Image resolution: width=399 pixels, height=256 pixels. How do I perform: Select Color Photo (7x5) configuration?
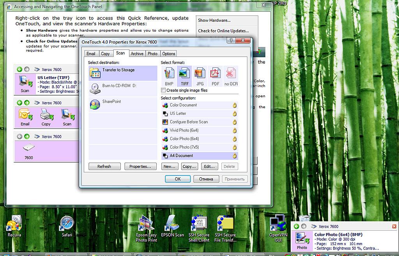point(200,147)
